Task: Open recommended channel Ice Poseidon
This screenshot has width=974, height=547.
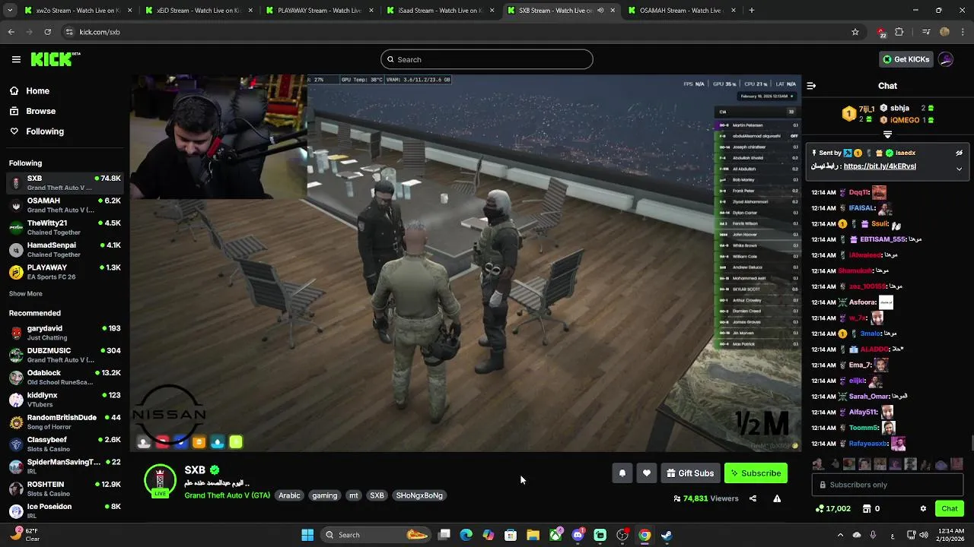Action: pyautogui.click(x=65, y=511)
